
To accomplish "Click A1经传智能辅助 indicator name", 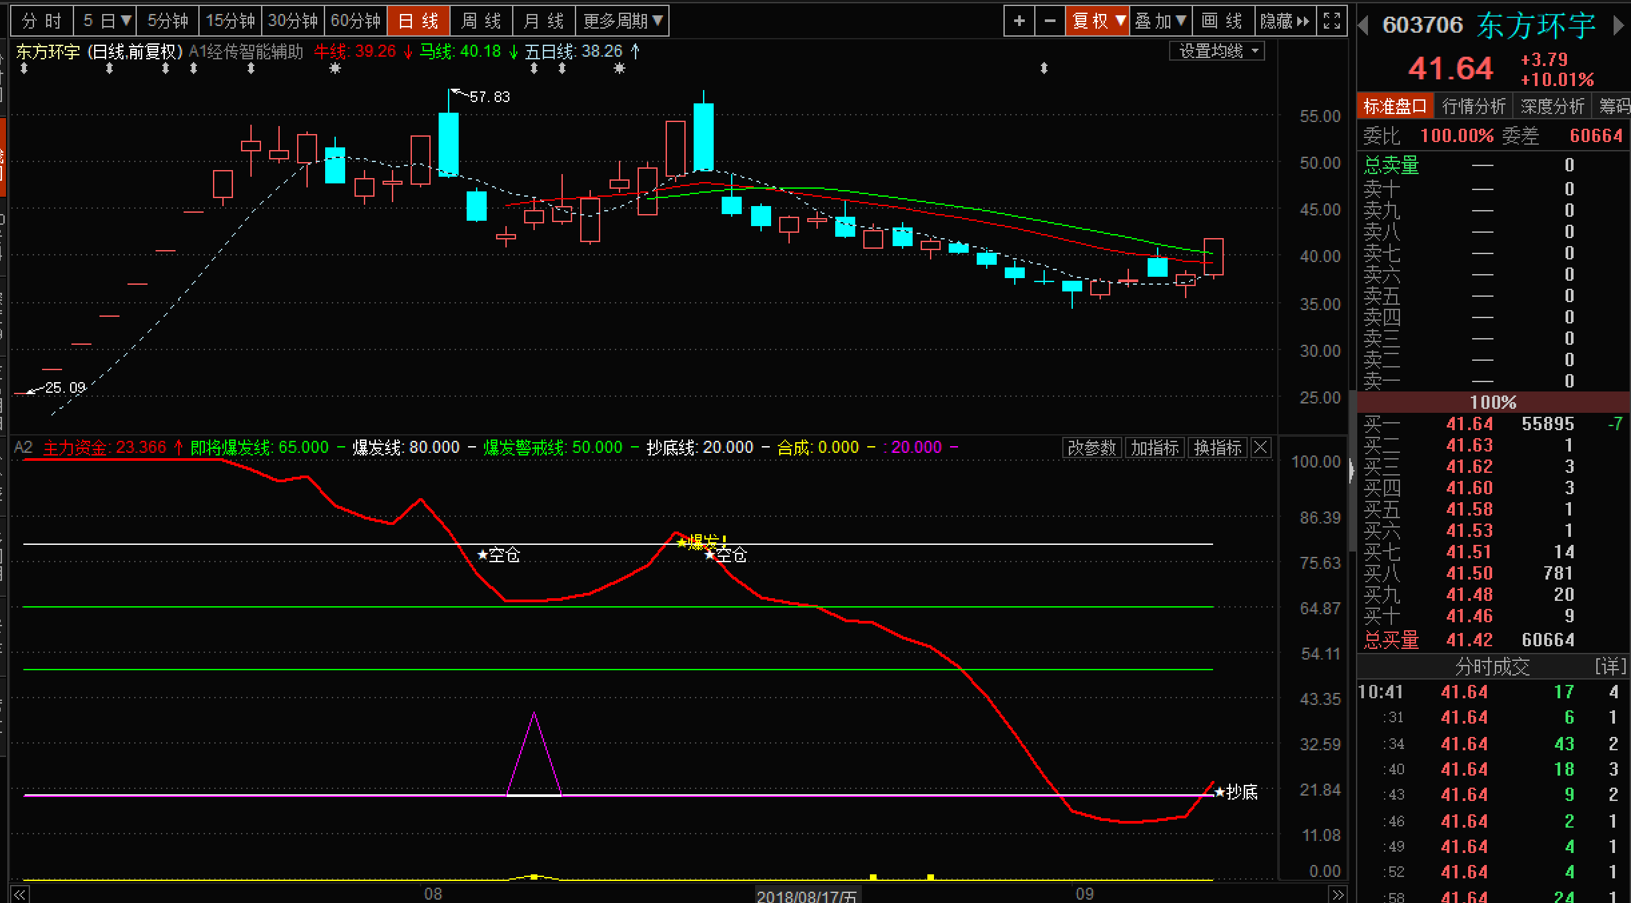I will (x=246, y=51).
